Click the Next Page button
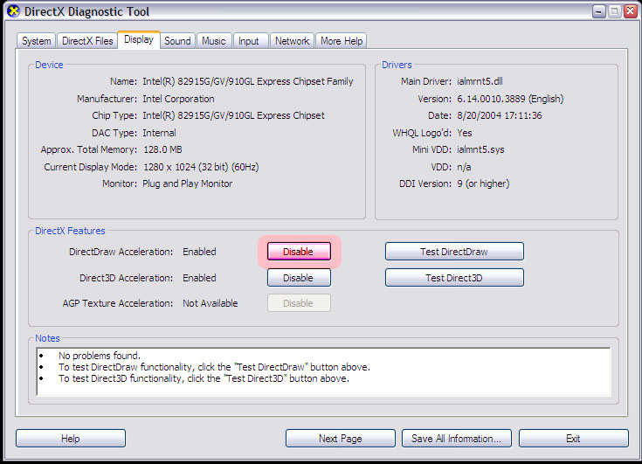Screen dimensions: 642x464 (x=340, y=439)
